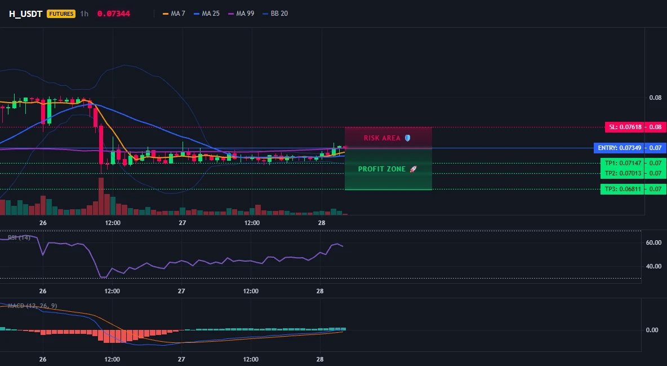The width and height of the screenshot is (667, 366).
Task: Toggle the MA 7 legend entry
Action: 174,14
